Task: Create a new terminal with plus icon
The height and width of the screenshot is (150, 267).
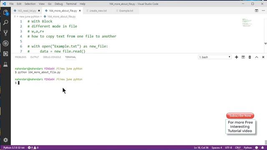Action: (237, 57)
